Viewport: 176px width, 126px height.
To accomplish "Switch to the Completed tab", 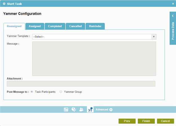I will point(55,26).
